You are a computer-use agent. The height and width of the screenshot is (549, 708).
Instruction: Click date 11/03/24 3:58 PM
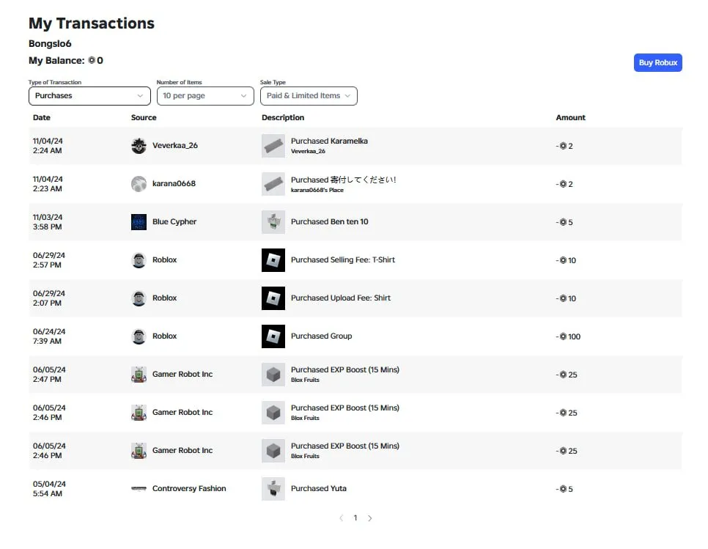click(48, 222)
